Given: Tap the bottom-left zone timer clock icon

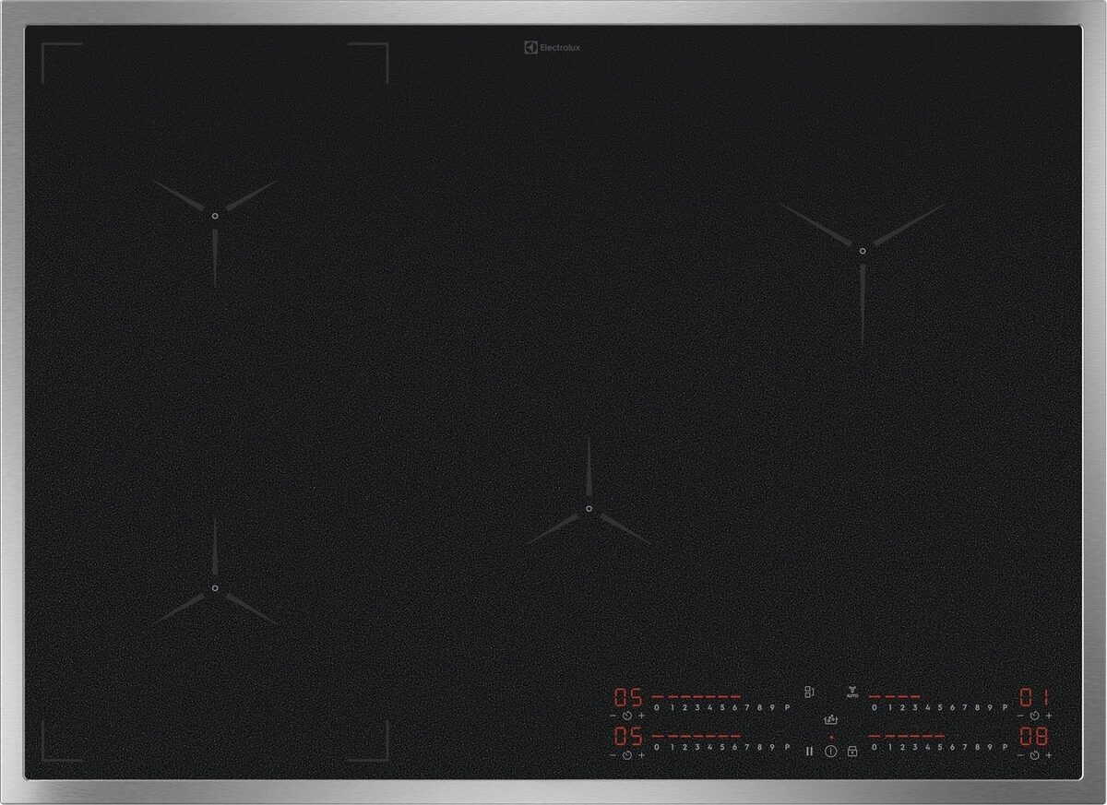Looking at the screenshot, I should click(x=626, y=755).
